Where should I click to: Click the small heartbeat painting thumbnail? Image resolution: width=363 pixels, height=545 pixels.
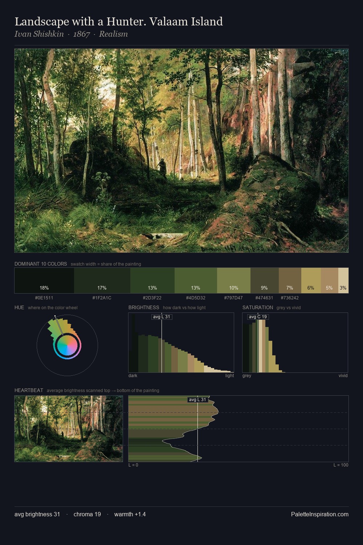click(x=69, y=429)
